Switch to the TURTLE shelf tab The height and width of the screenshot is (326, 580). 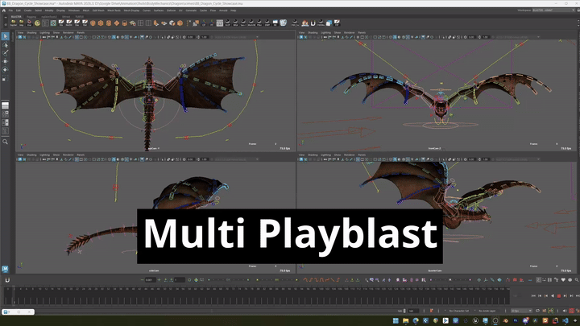[80, 17]
